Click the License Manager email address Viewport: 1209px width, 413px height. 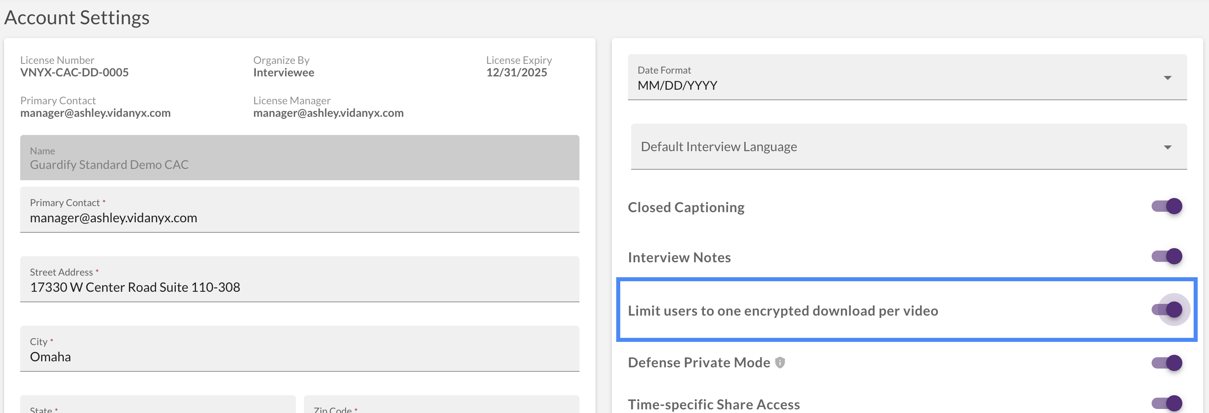[x=328, y=113]
